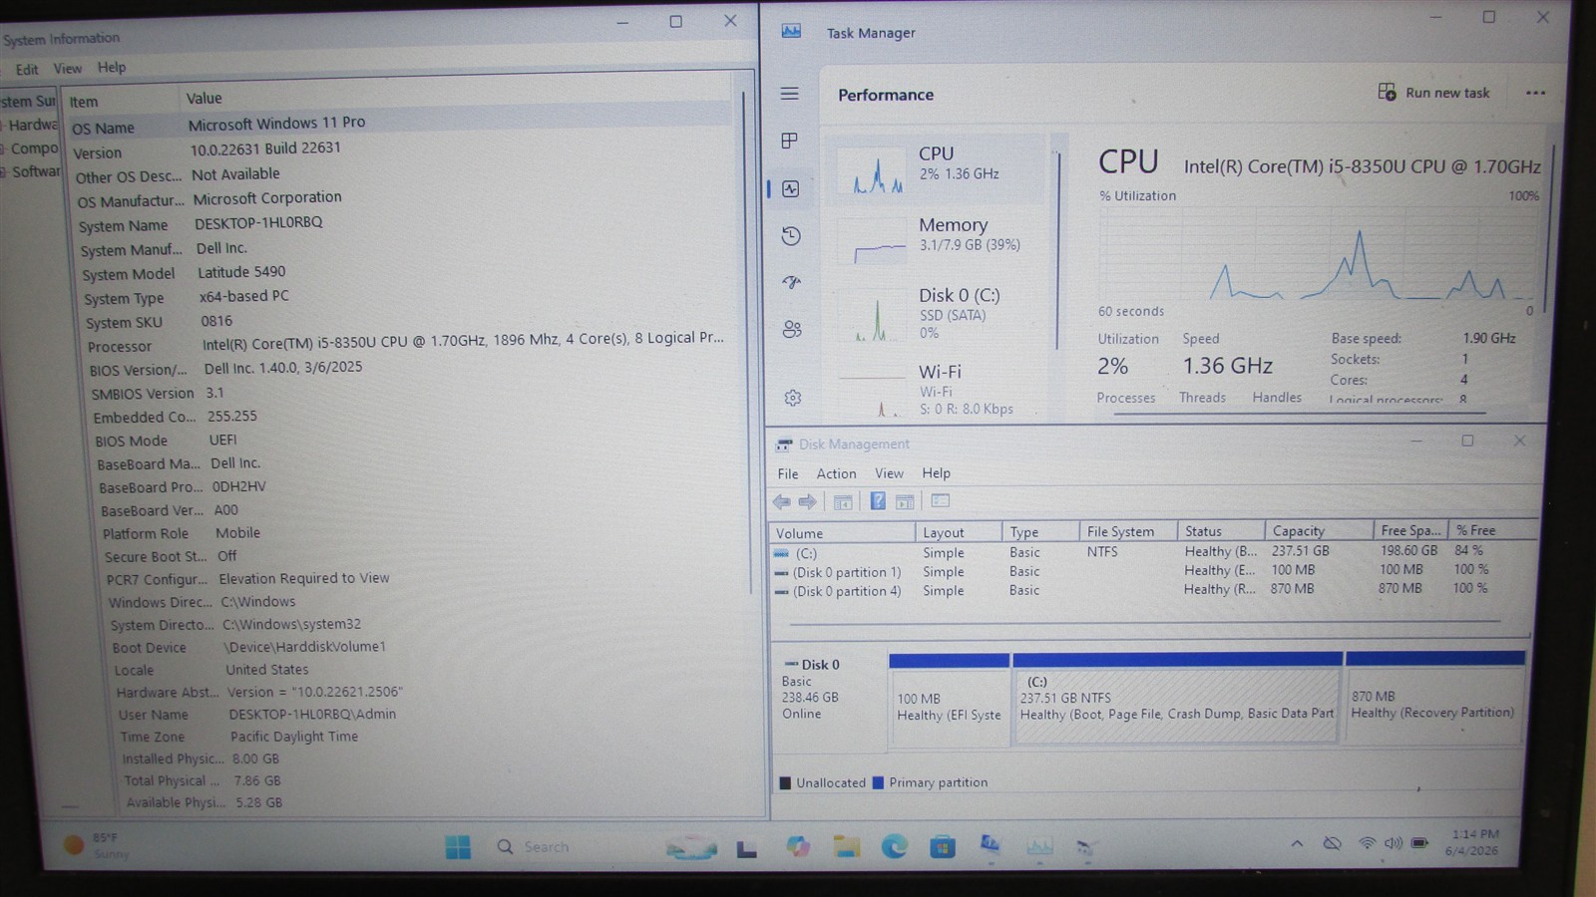Select the 237.51 GB NTFS (C:) partition block

pyautogui.click(x=1176, y=700)
